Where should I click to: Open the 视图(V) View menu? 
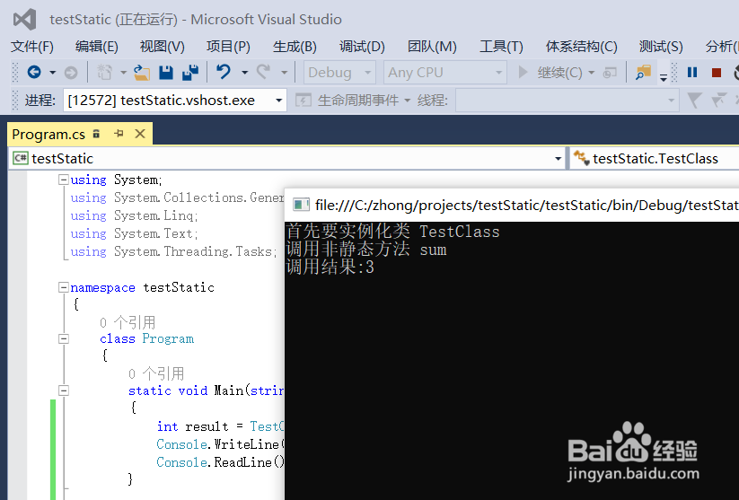163,46
